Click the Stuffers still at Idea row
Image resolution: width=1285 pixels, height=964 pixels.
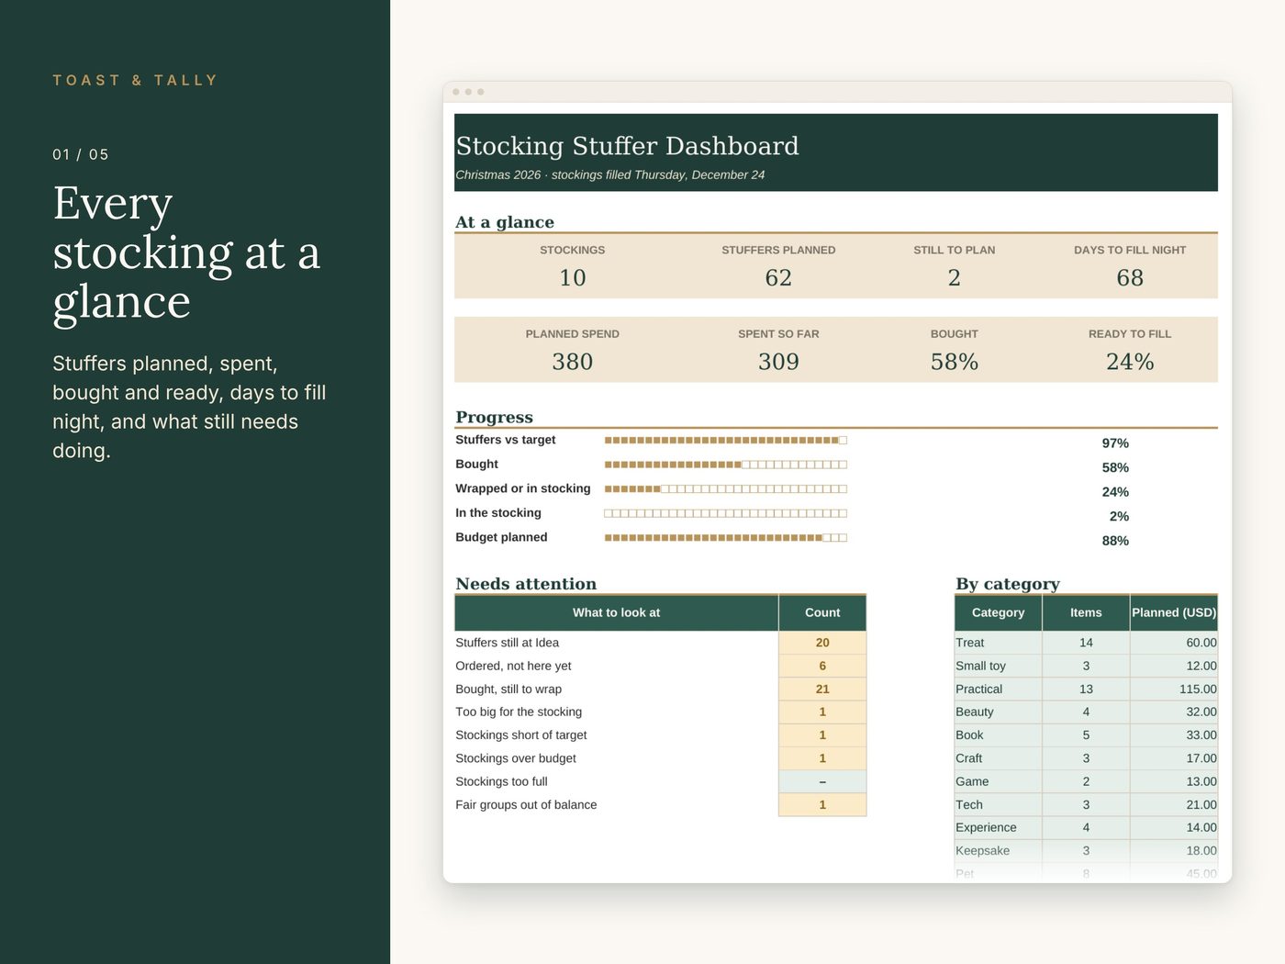pyautogui.click(x=661, y=643)
